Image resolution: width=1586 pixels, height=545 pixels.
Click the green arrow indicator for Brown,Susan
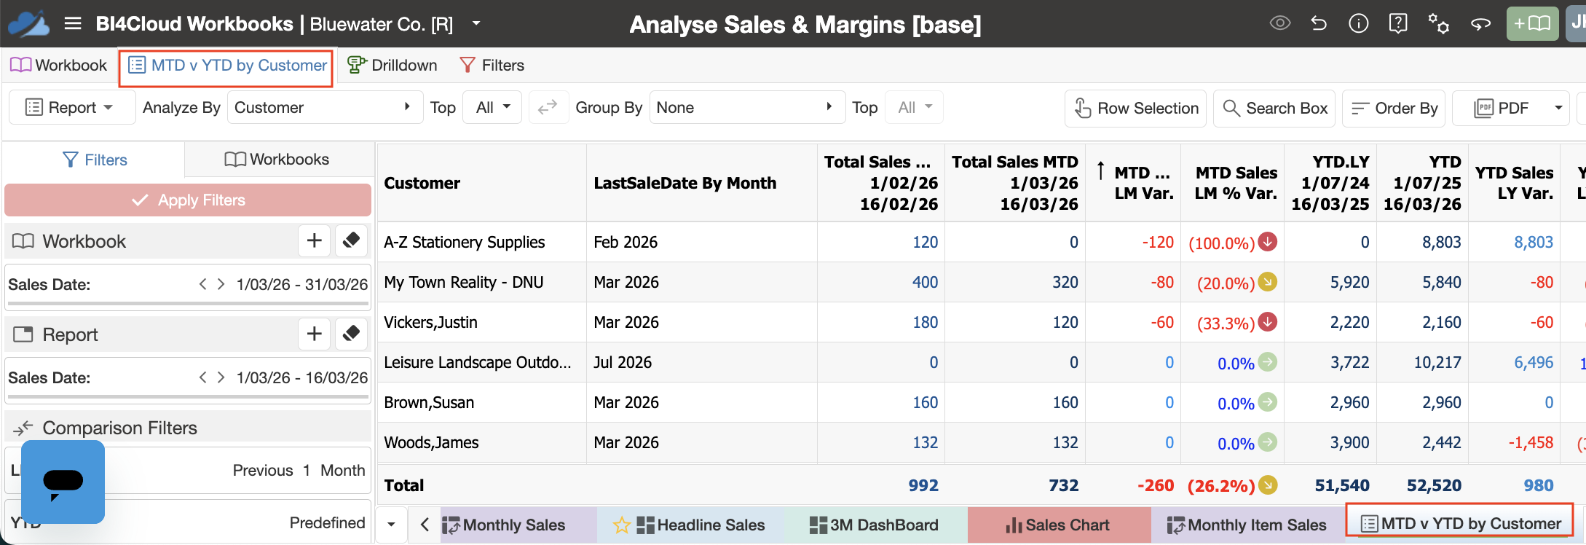(1268, 401)
